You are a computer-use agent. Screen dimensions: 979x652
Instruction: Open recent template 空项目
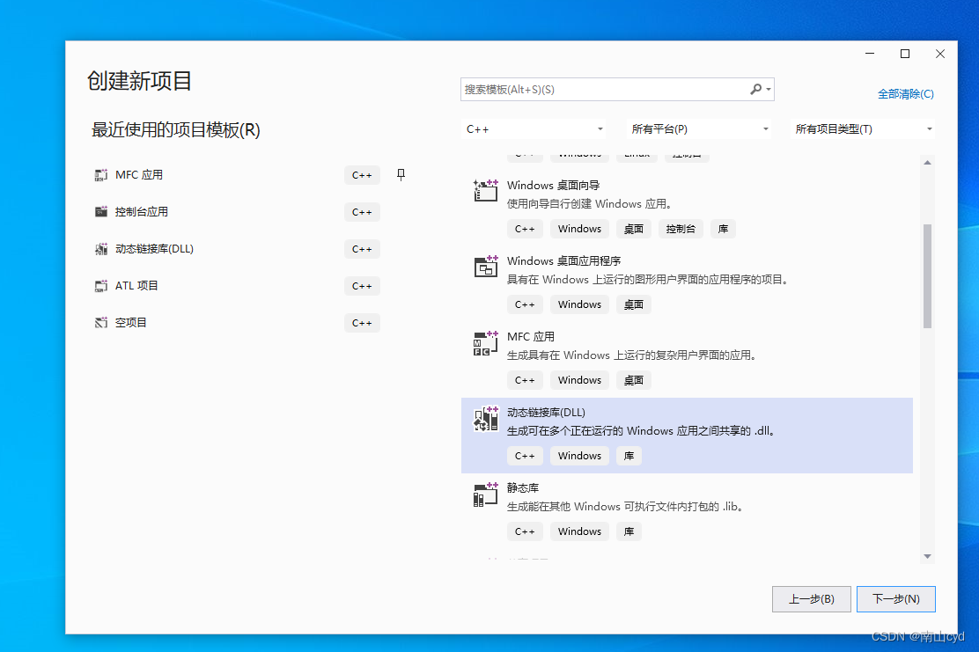coord(130,323)
